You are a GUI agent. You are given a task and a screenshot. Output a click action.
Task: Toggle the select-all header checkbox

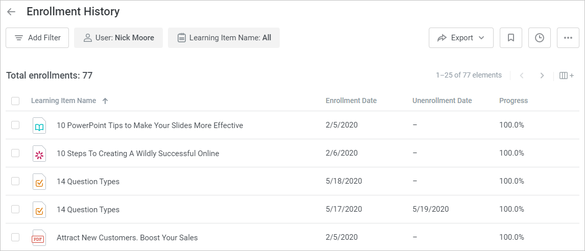point(15,101)
